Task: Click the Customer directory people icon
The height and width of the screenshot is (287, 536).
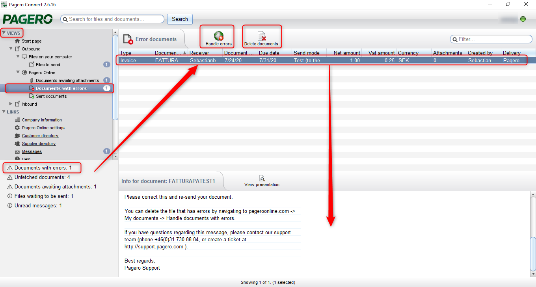Action: click(x=17, y=136)
